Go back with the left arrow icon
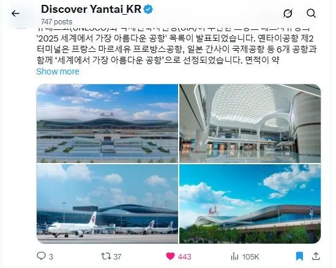Image resolution: width=336 pixels, height=268 pixels. point(15,13)
